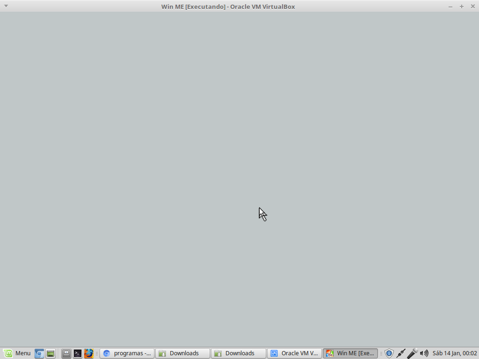The height and width of the screenshot is (359, 479).
Task: Launch Firefox from the panel
Action: [89, 353]
